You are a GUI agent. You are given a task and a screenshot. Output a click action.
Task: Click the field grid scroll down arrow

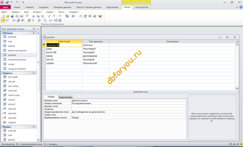[x=237, y=89]
